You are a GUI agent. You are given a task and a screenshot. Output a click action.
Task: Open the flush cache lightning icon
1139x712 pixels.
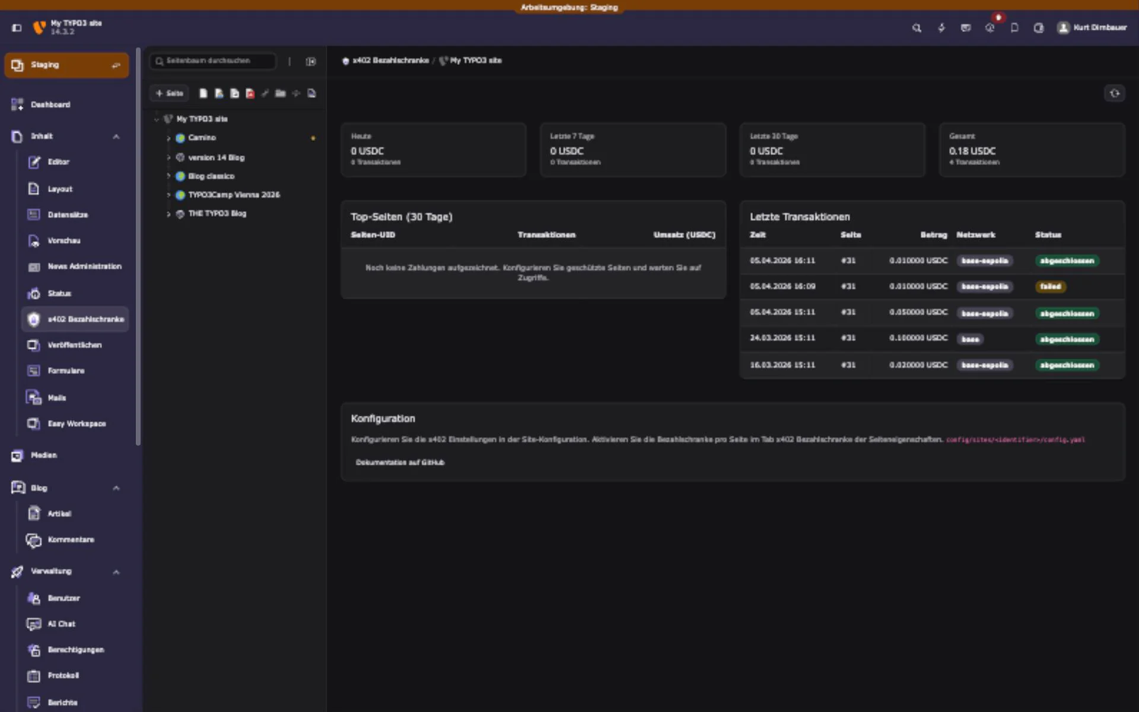pyautogui.click(x=941, y=28)
